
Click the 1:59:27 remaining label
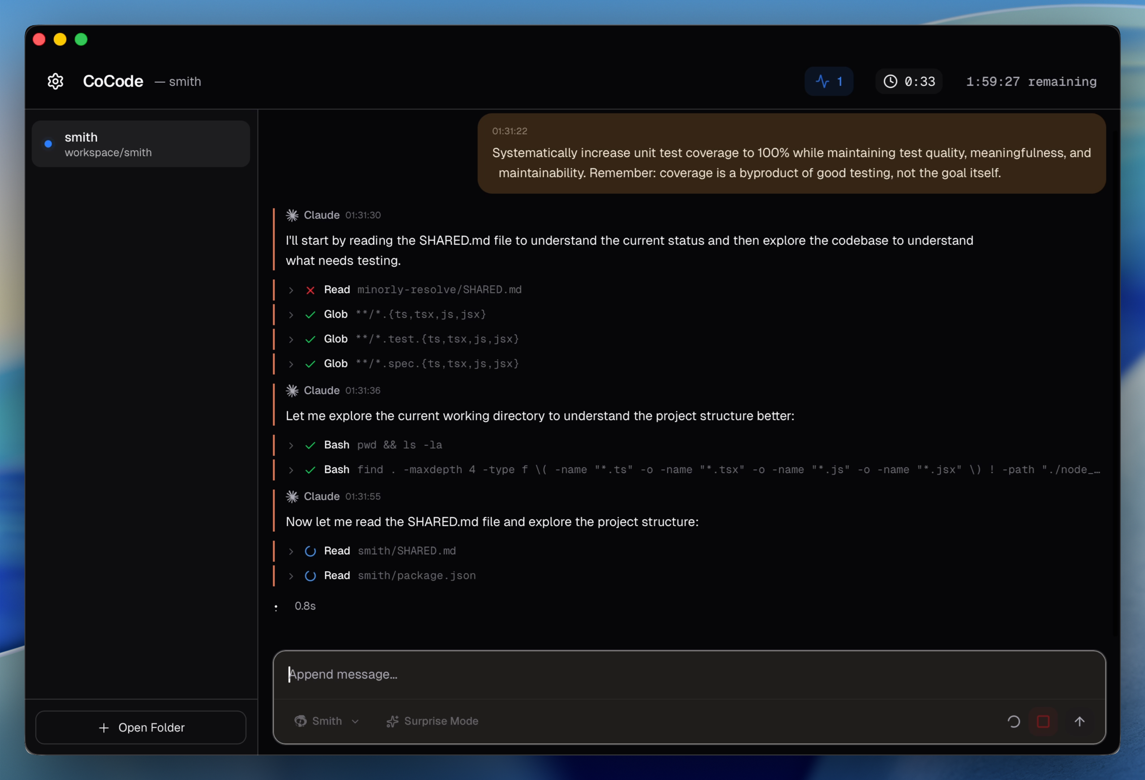[x=1031, y=81]
